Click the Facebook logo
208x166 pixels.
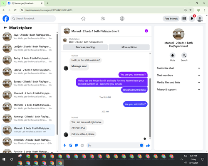(6, 19)
